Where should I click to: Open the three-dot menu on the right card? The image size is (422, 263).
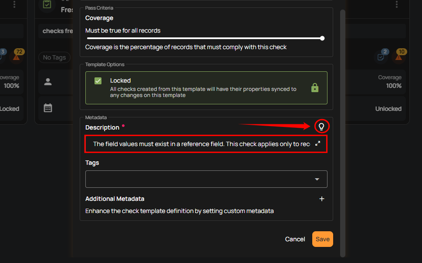coord(397,4)
